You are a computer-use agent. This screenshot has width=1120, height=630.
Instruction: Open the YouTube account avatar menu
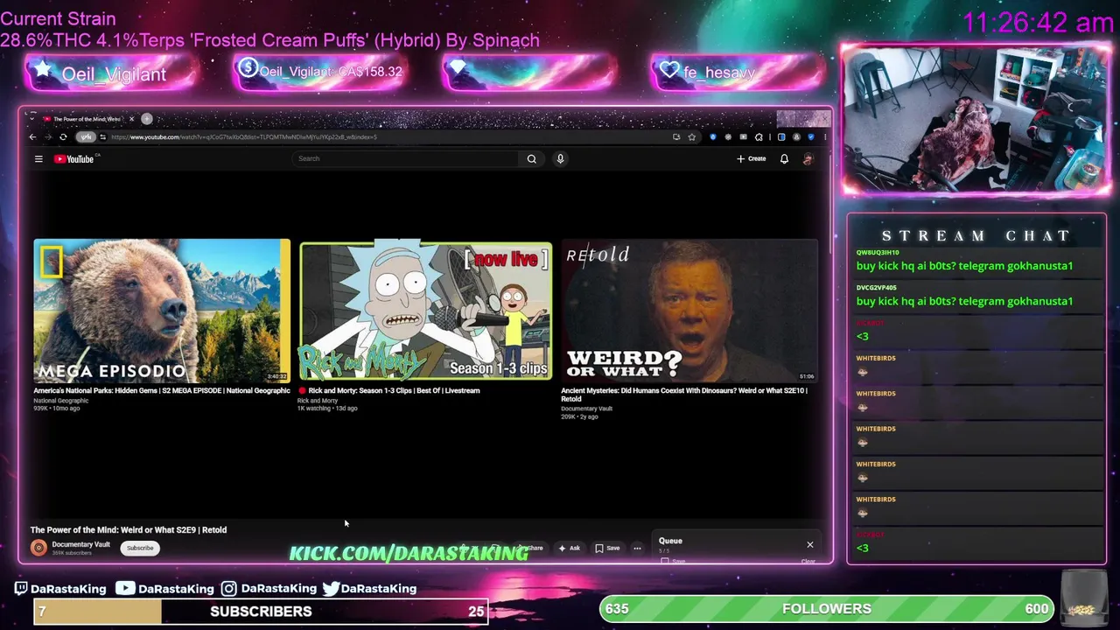click(808, 159)
